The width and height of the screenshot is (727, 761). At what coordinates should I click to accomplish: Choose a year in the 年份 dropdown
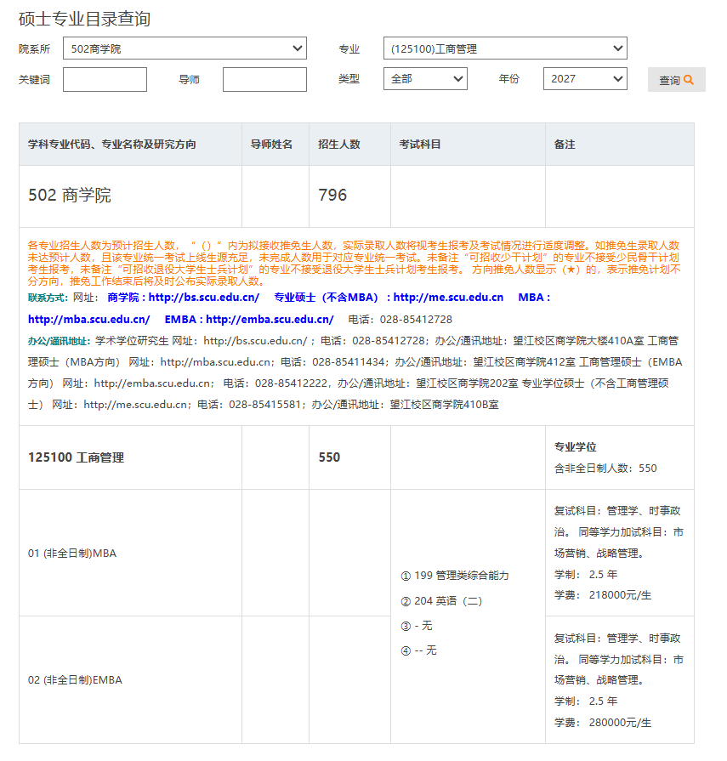[x=585, y=78]
